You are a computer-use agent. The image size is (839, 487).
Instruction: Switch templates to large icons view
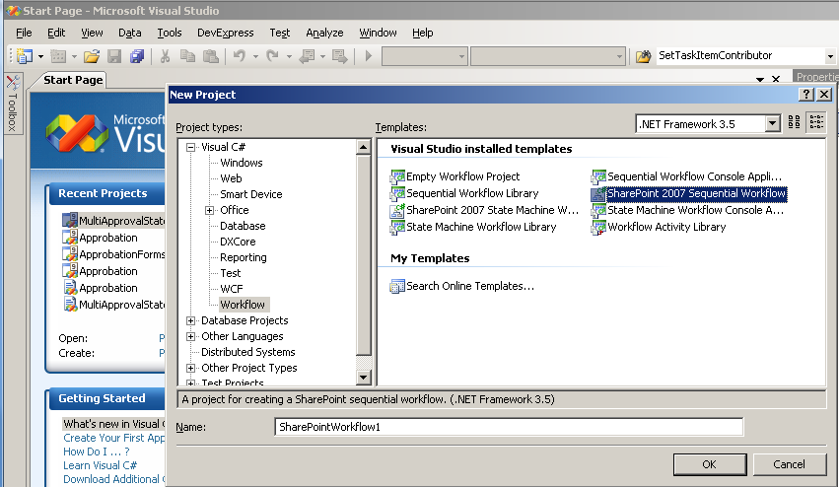[794, 122]
